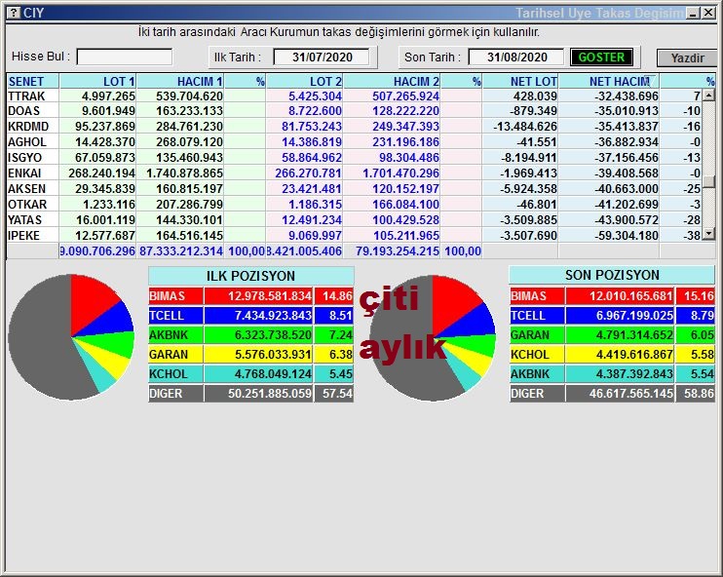Click the -13.484.626 NET LOT cell
Image resolution: width=723 pixels, height=577 pixels.
tap(520, 127)
